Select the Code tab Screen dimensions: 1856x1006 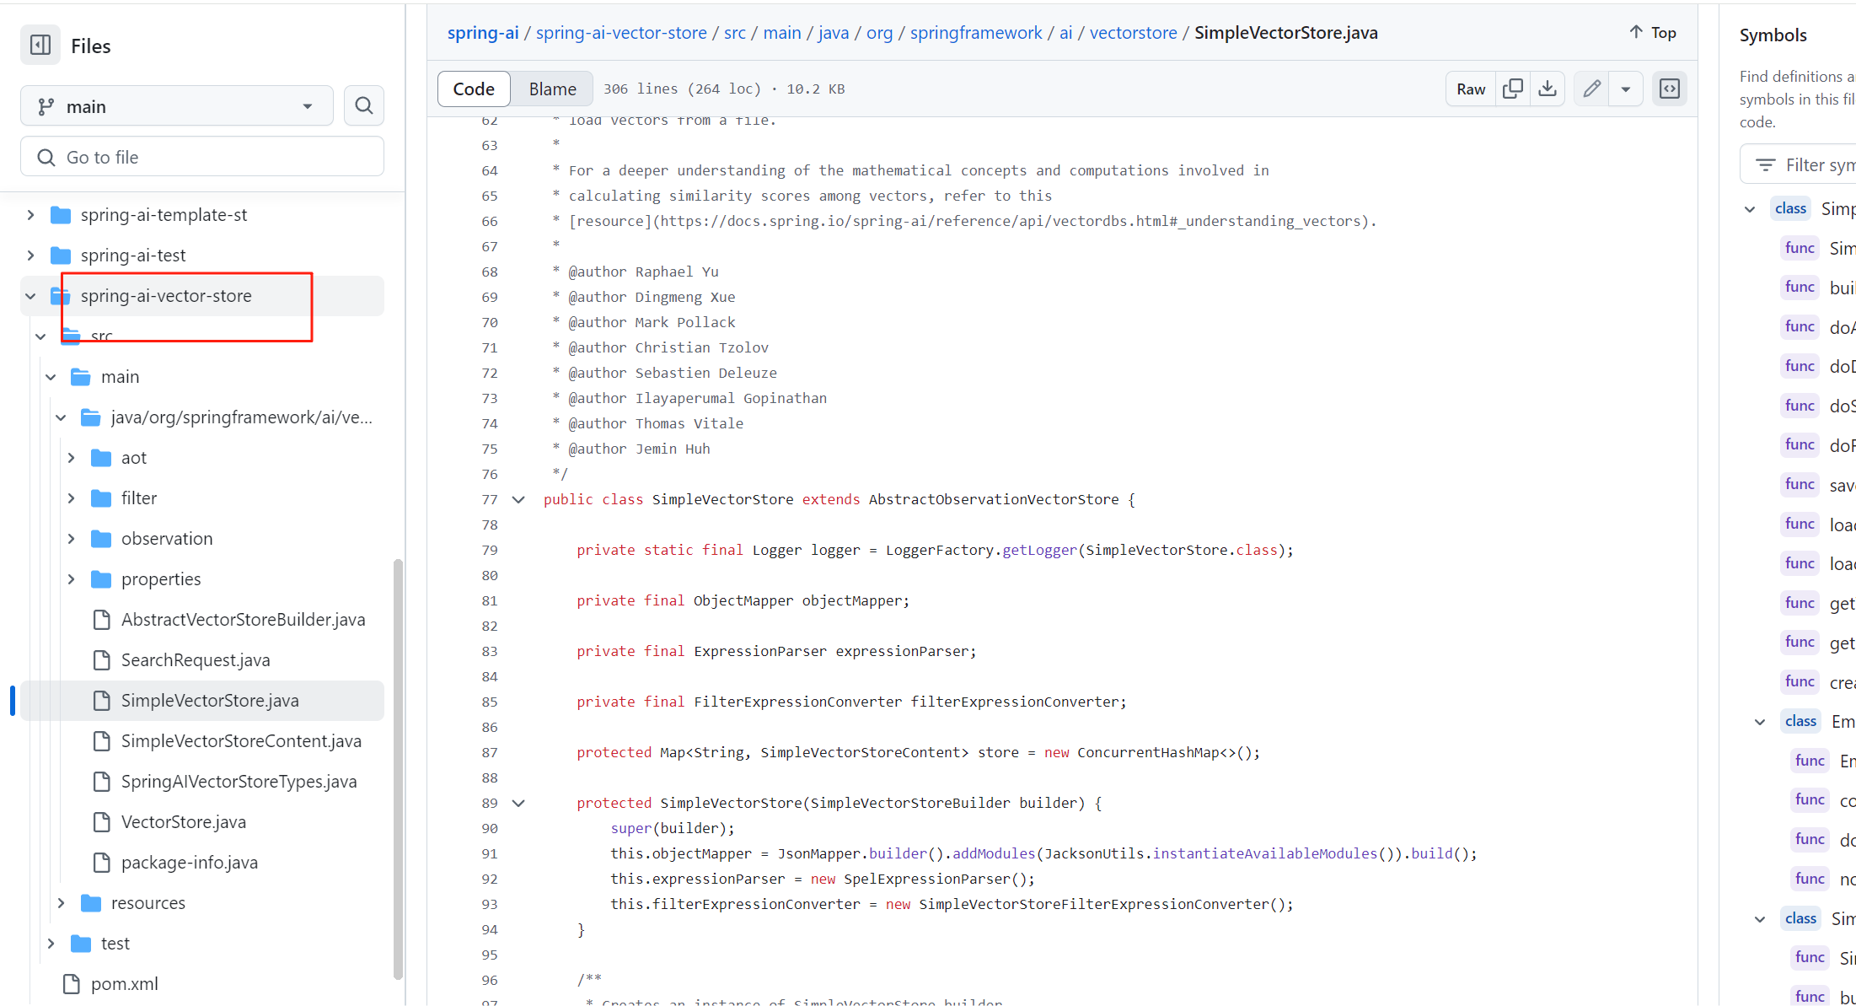(473, 89)
